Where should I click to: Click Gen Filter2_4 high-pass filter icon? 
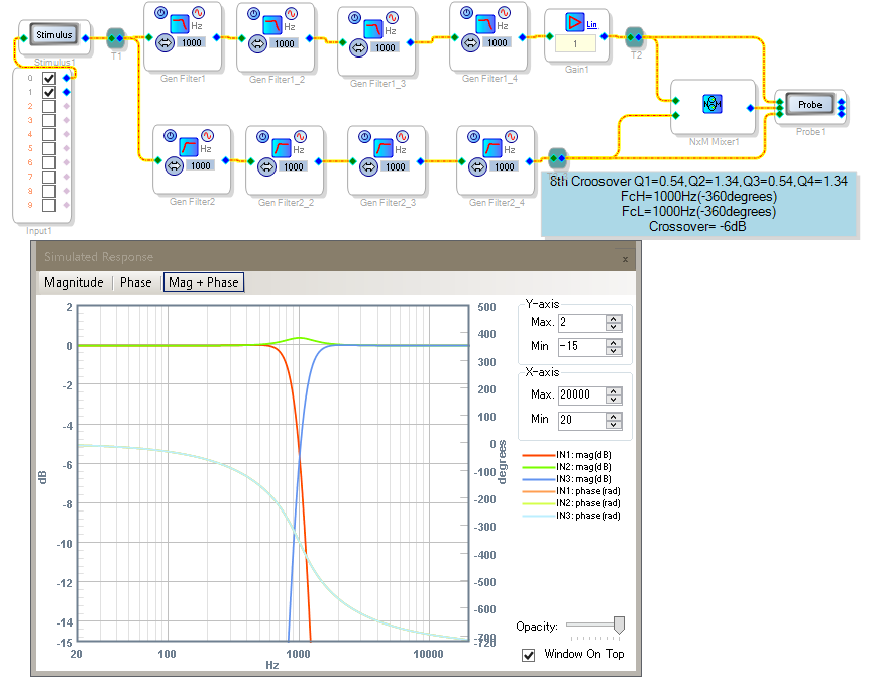point(492,148)
